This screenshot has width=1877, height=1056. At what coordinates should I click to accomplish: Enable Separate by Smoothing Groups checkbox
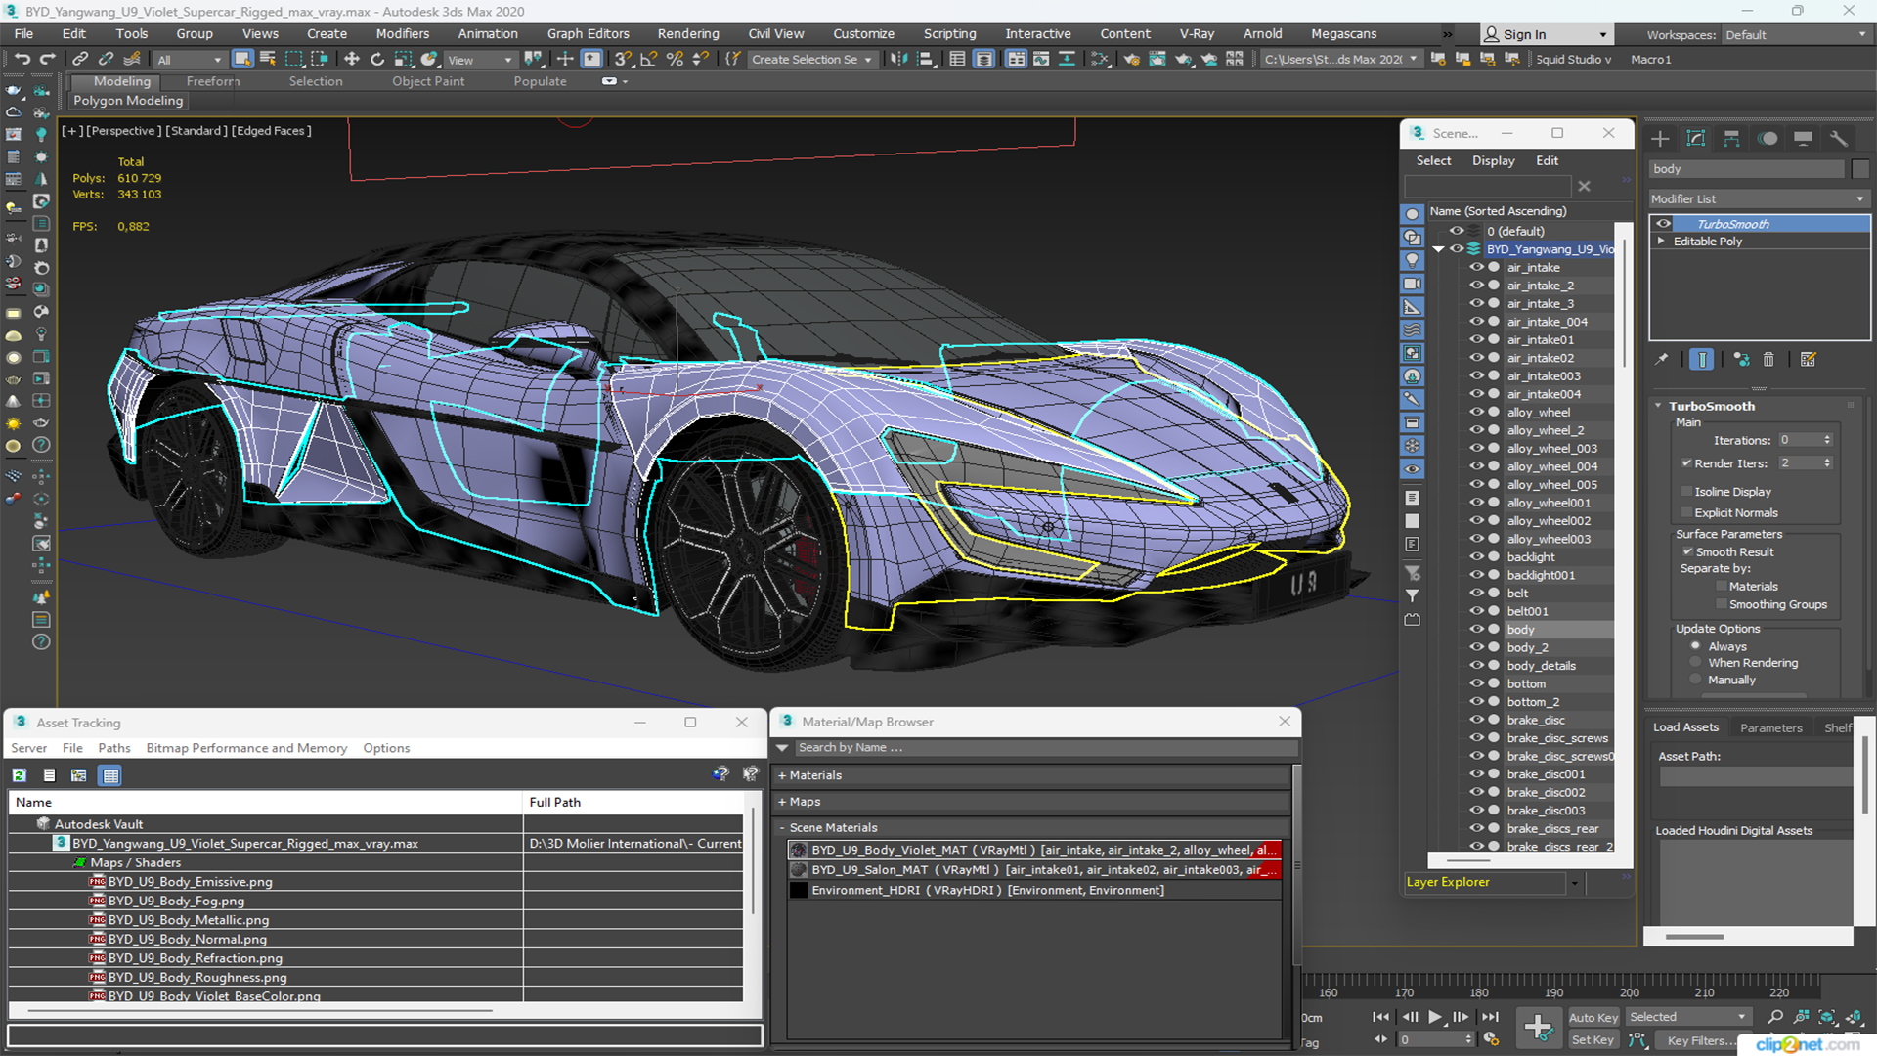click(1721, 604)
